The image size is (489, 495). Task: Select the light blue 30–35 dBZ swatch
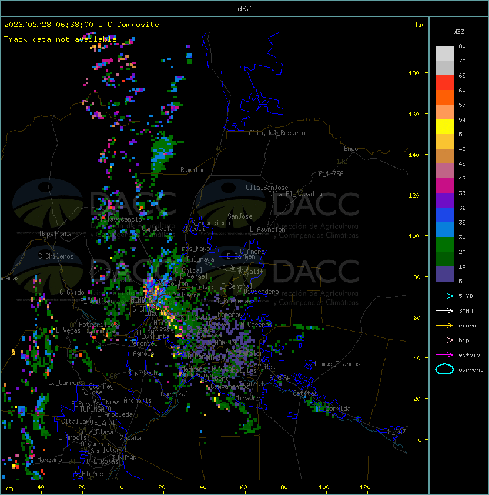coord(444,230)
